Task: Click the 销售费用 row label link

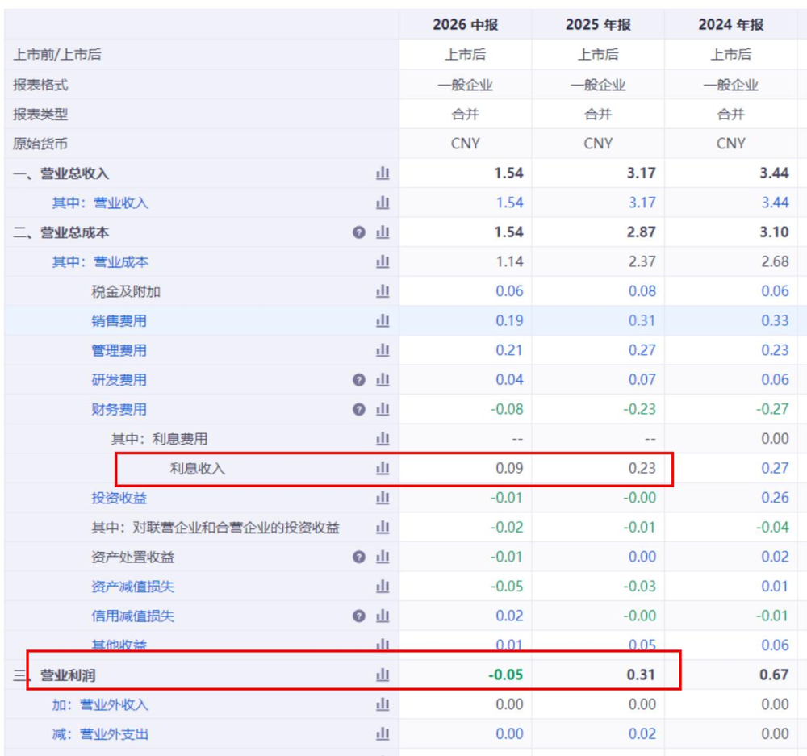Action: [119, 320]
